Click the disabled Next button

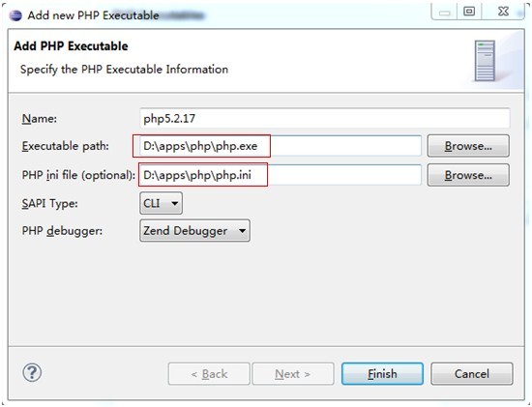[293, 374]
